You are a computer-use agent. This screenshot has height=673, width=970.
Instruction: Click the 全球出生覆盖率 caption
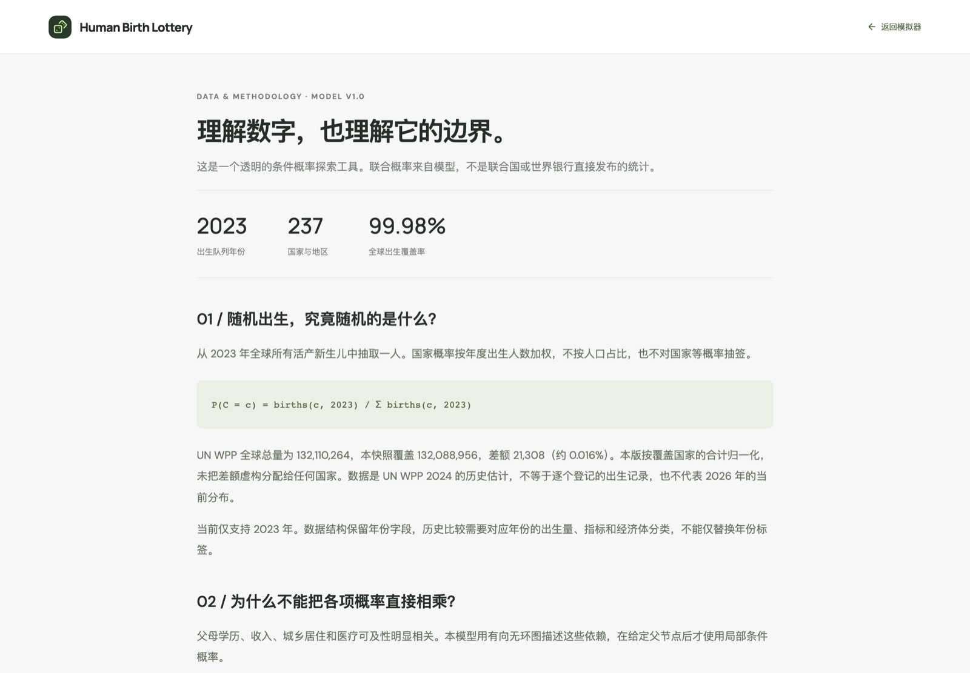[x=396, y=251]
